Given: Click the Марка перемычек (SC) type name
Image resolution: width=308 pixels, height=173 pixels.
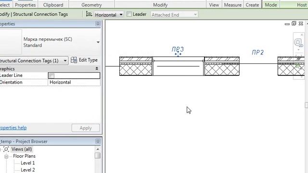Looking at the screenshot, I should [48, 39].
